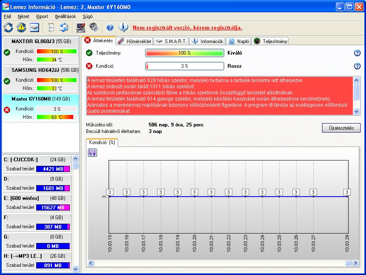The width and height of the screenshot is (366, 275).
Task: Select the H: [--=MP3 LE..] partition
Action: (x=37, y=261)
